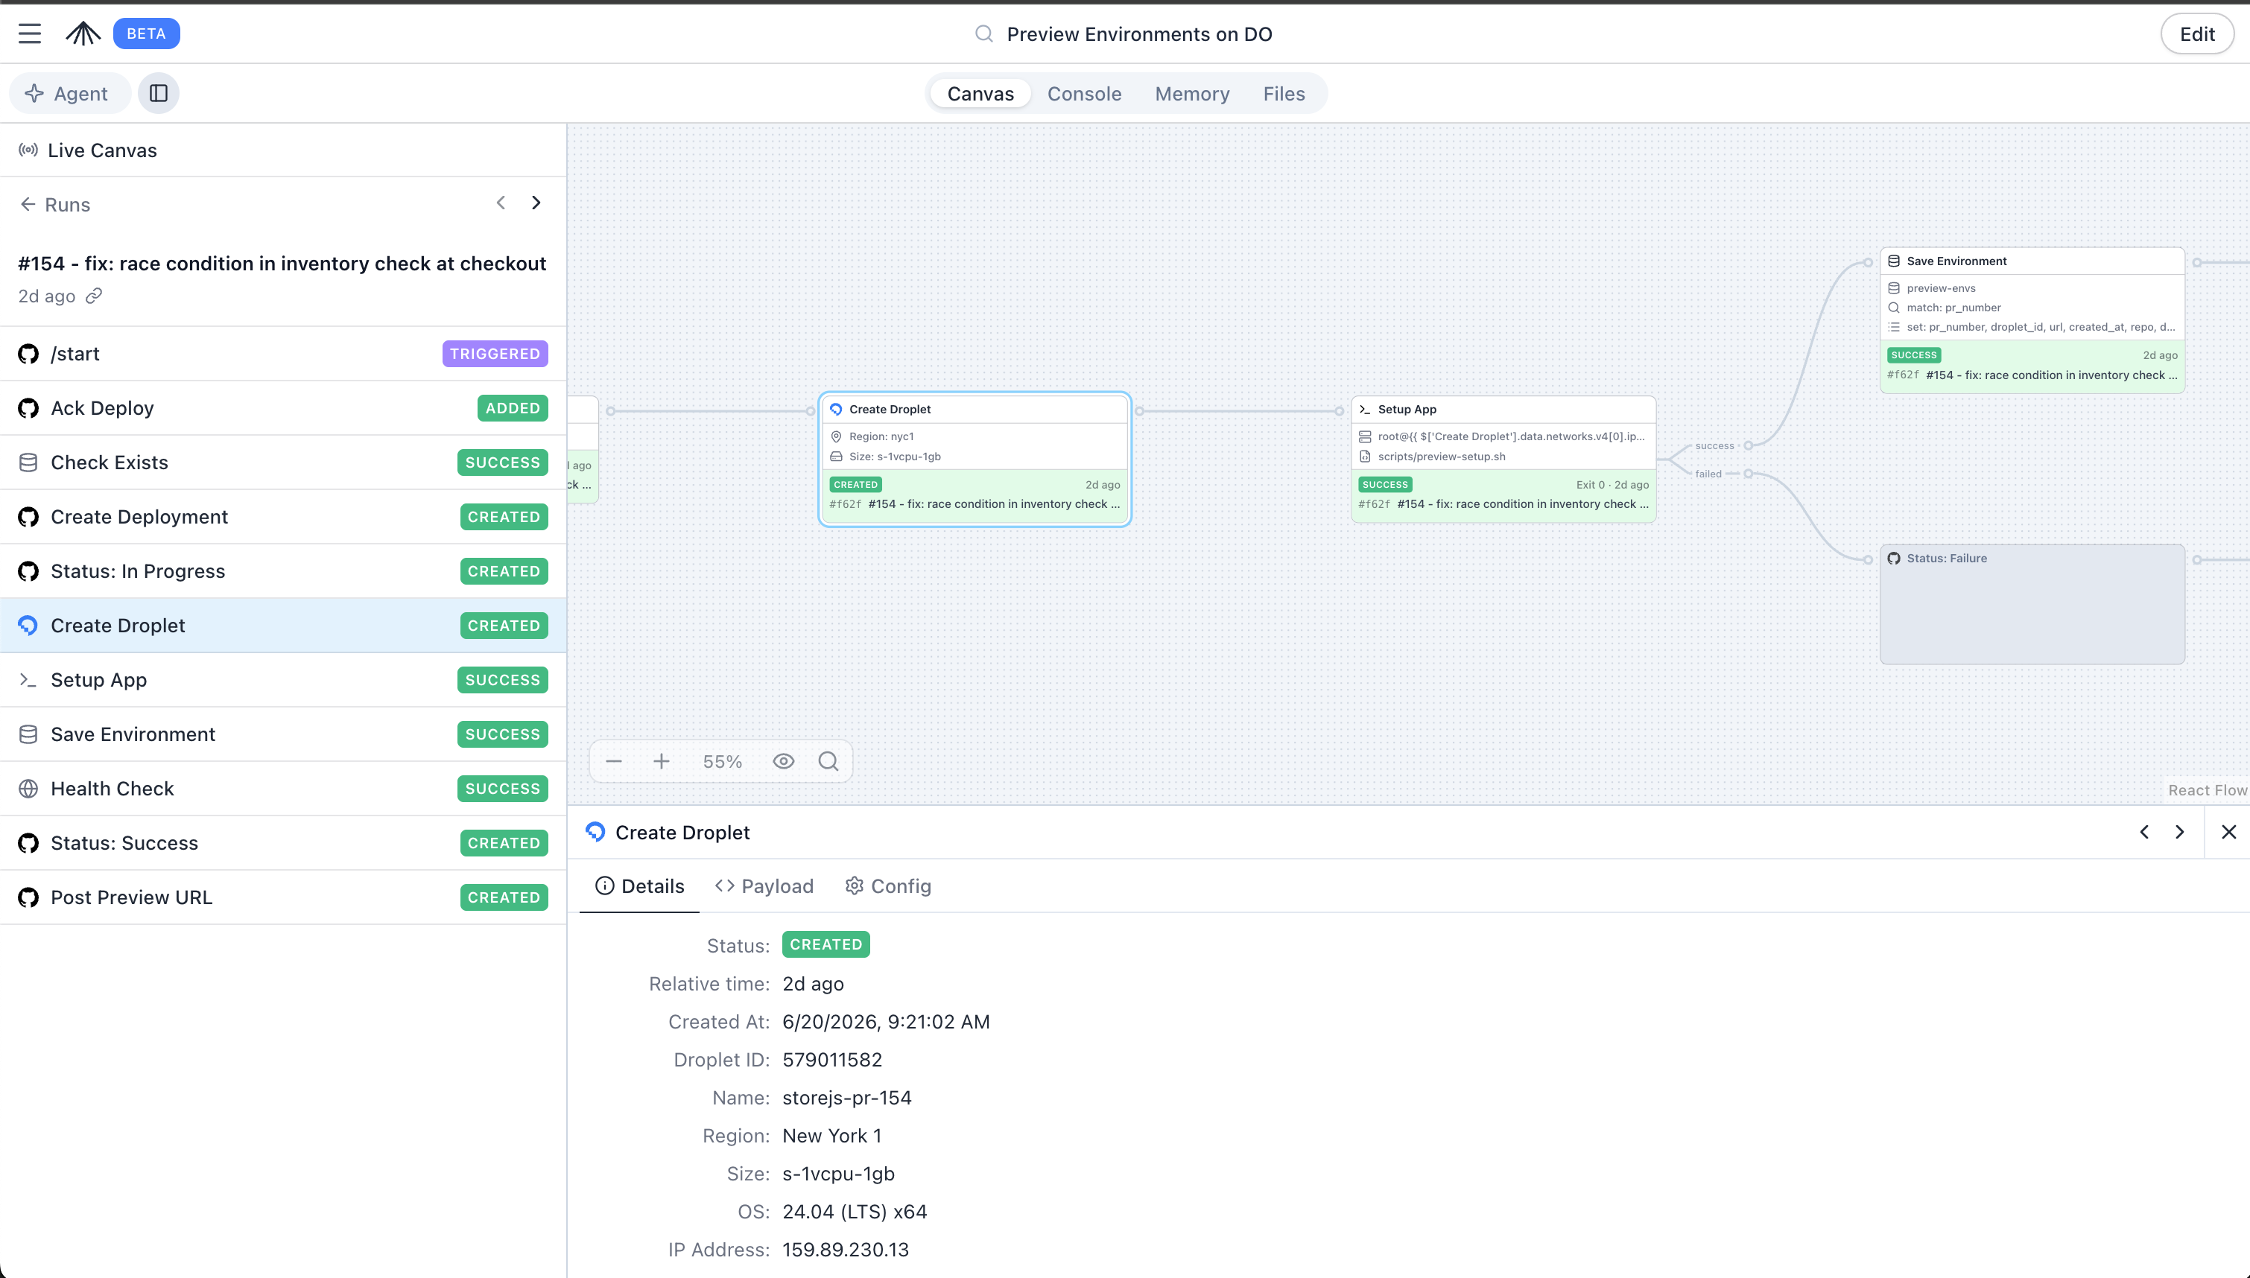2250x1278 pixels.
Task: Select the Save Environment node on canvas
Action: [x=2032, y=320]
